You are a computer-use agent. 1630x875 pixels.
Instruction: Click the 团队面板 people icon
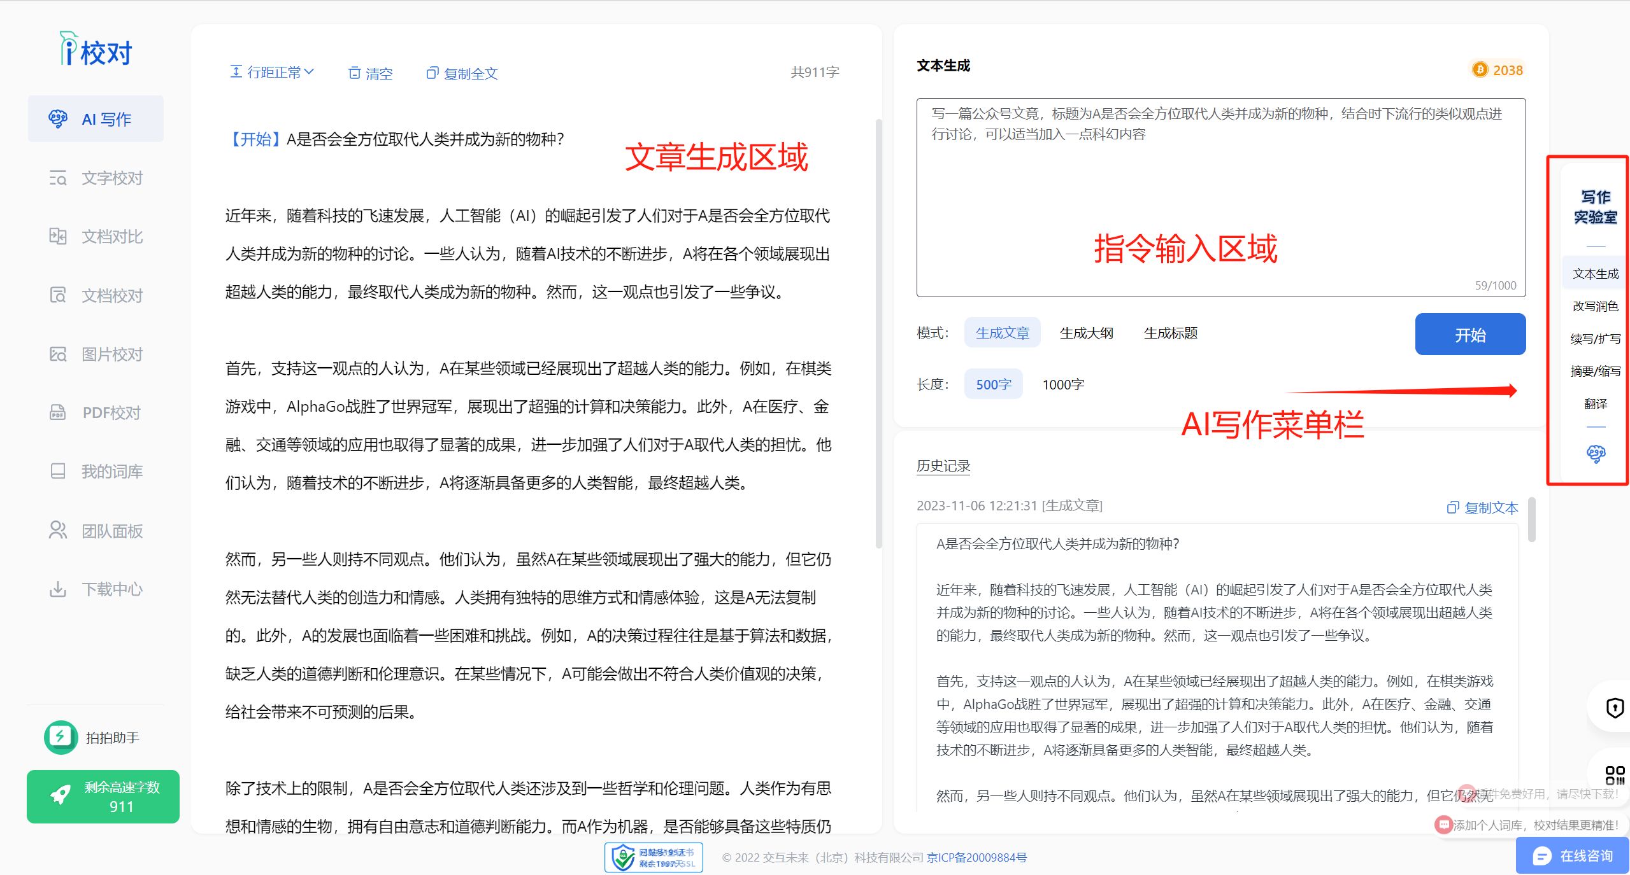[x=58, y=531]
